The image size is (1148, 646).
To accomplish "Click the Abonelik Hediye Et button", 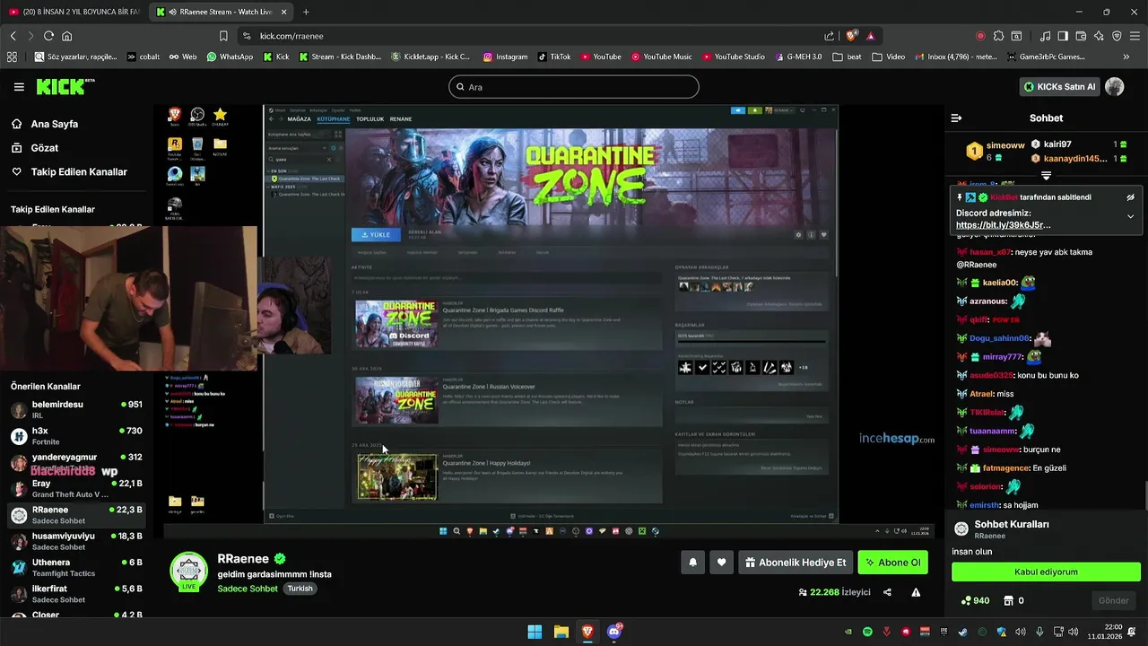I will point(795,563).
